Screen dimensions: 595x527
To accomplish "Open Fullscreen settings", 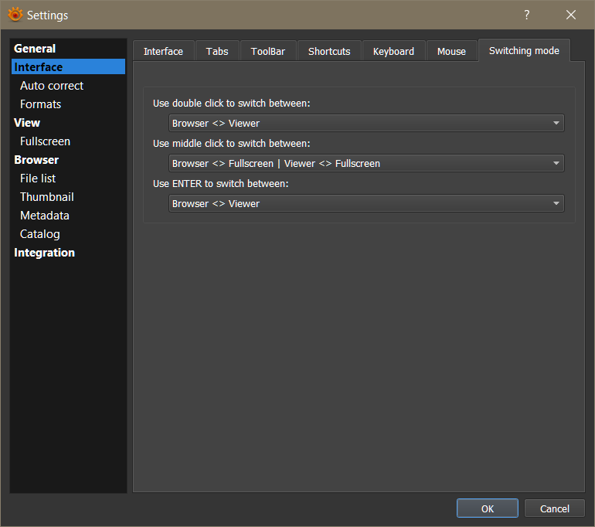I will click(x=45, y=141).
